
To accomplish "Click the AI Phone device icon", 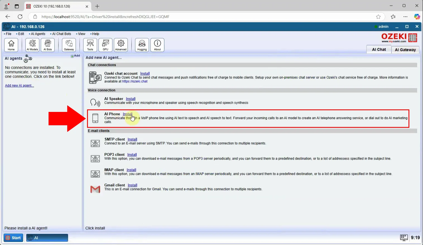I will 95,118.
